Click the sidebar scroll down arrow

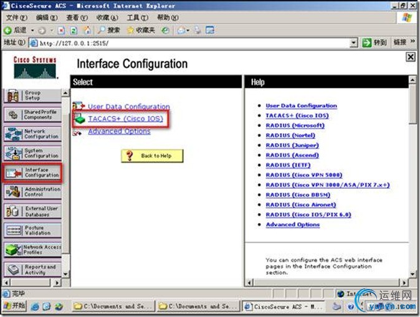click(65, 274)
